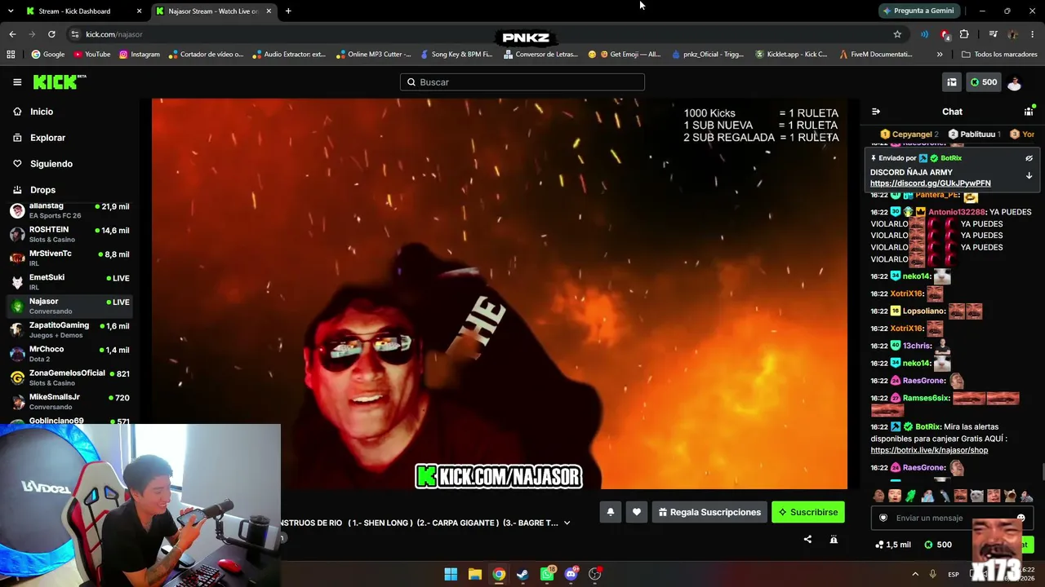This screenshot has height=587, width=1045.
Task: Open the Windows Start menu
Action: pos(451,574)
